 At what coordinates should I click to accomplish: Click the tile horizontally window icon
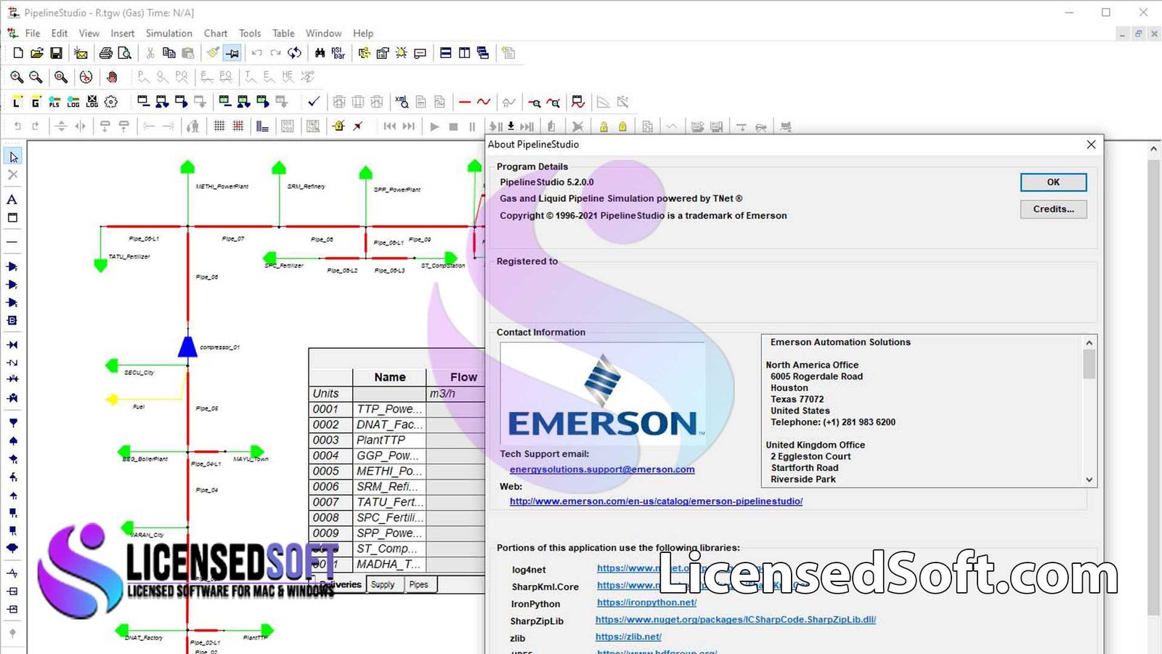pos(446,53)
